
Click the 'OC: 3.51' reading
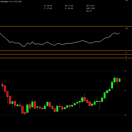(x=90, y=6)
